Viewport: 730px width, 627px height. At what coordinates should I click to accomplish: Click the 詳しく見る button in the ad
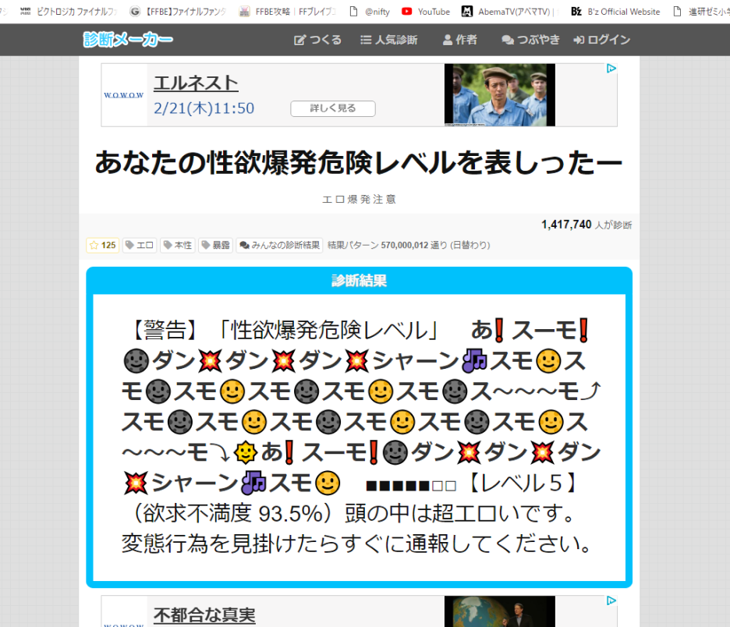point(332,108)
